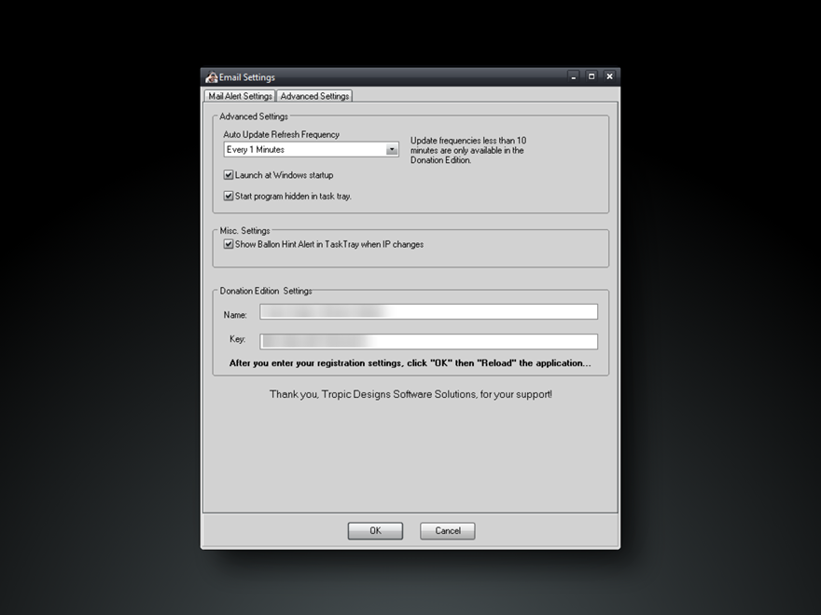This screenshot has width=821, height=615.
Task: Cancel the settings dialog
Action: tap(447, 531)
